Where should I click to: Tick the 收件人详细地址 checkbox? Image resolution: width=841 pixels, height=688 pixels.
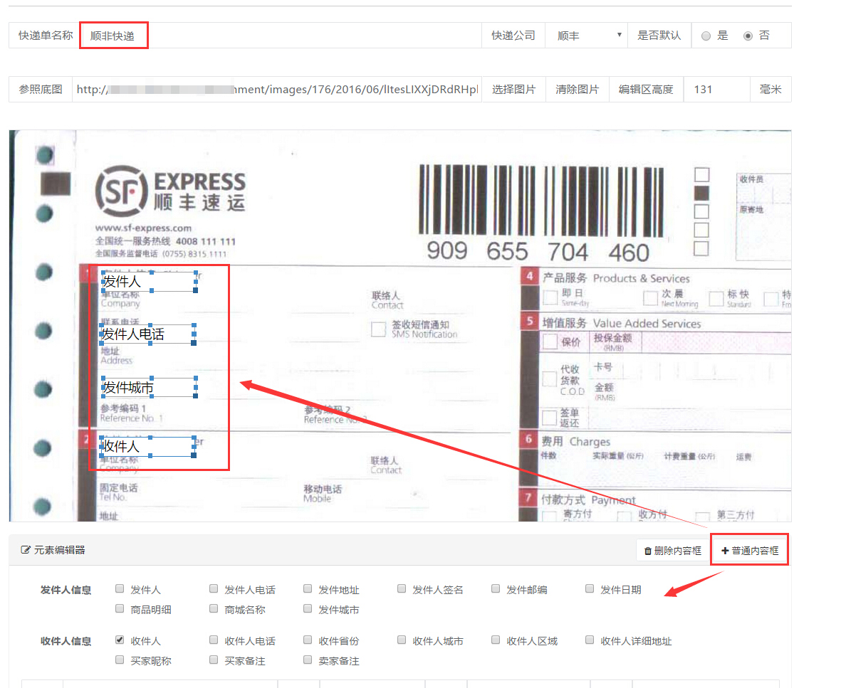click(x=590, y=640)
